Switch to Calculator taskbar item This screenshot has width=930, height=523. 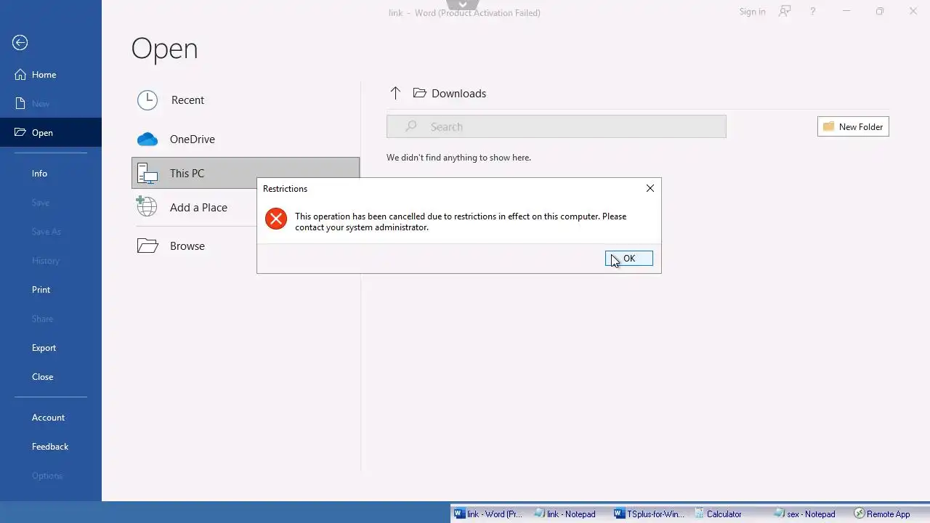pos(719,514)
